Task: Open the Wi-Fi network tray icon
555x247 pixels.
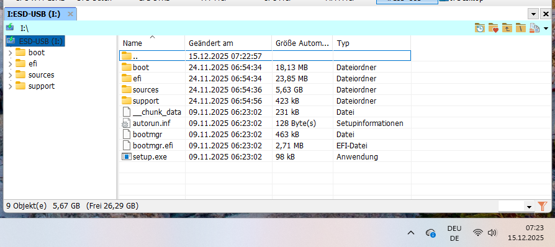Action: (478, 233)
